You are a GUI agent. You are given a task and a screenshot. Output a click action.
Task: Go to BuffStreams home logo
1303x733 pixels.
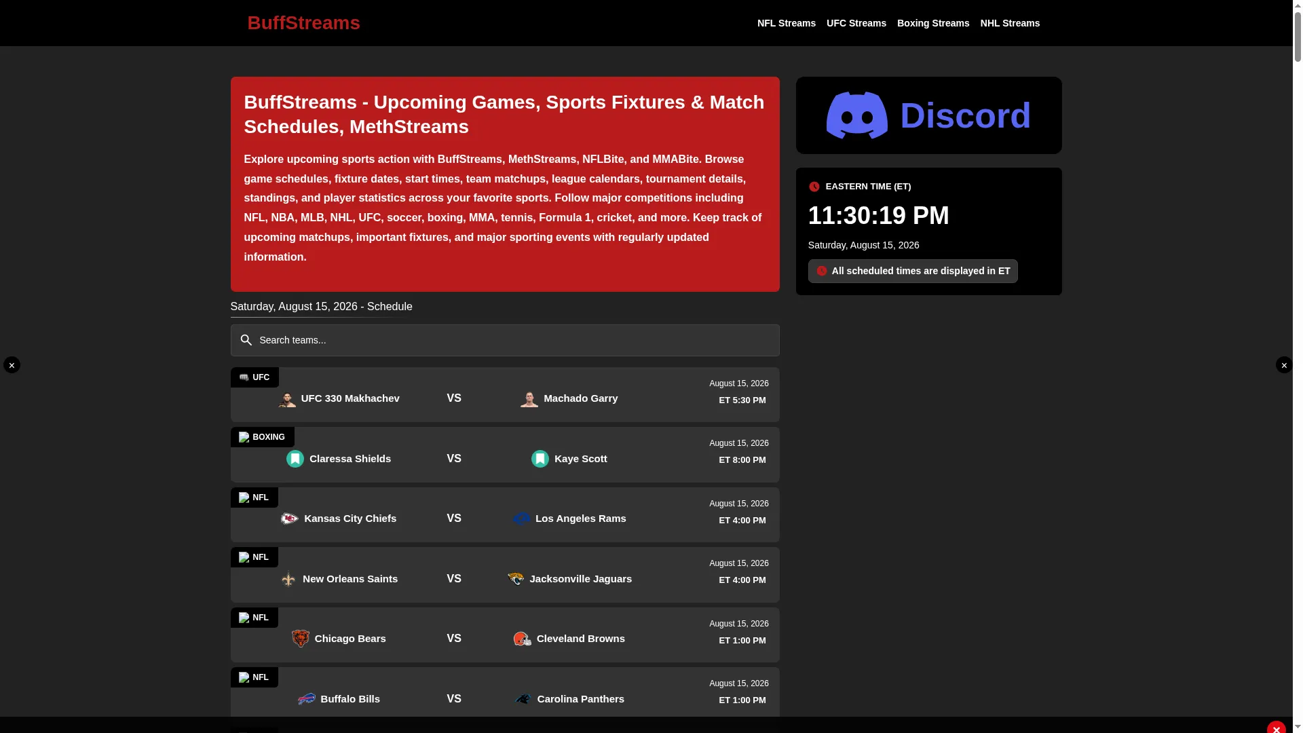pos(303,23)
